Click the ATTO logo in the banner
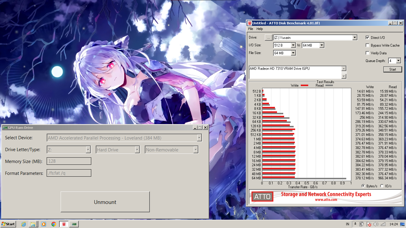 262,197
